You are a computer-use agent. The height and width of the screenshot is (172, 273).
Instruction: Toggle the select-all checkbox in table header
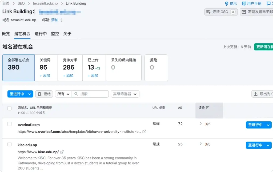10,108
